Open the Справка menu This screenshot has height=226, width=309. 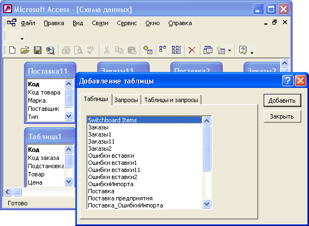pos(180,23)
